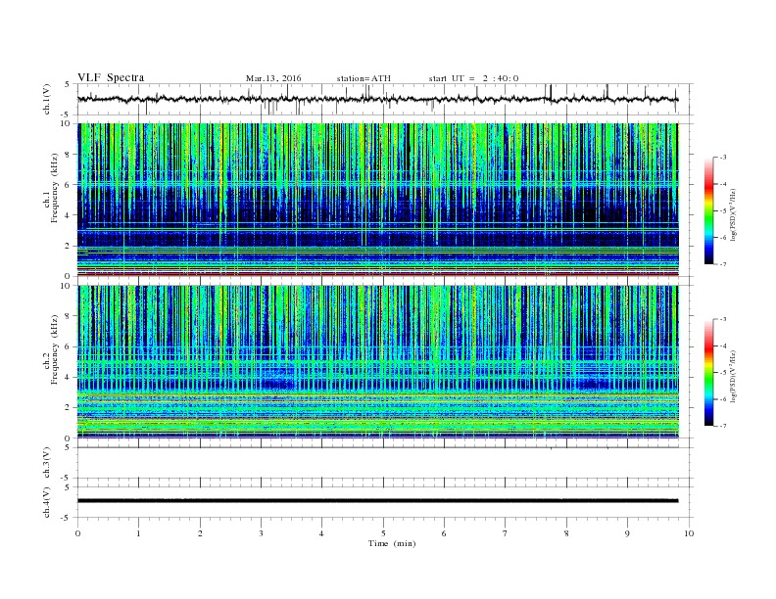The image size is (776, 599).
Task: Select the "start UT = 2:40:0" text
Action: (x=473, y=78)
